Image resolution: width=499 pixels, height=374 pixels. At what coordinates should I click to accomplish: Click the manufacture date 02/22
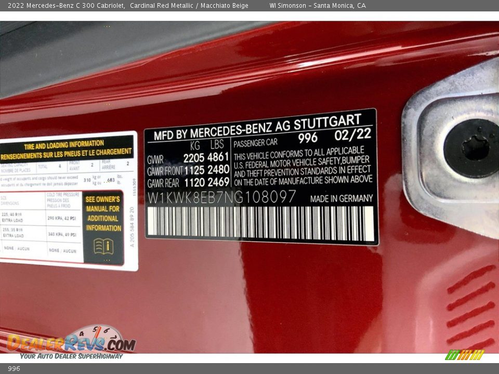[352, 135]
